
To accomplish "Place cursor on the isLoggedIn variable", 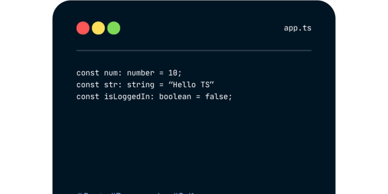I will (127, 97).
